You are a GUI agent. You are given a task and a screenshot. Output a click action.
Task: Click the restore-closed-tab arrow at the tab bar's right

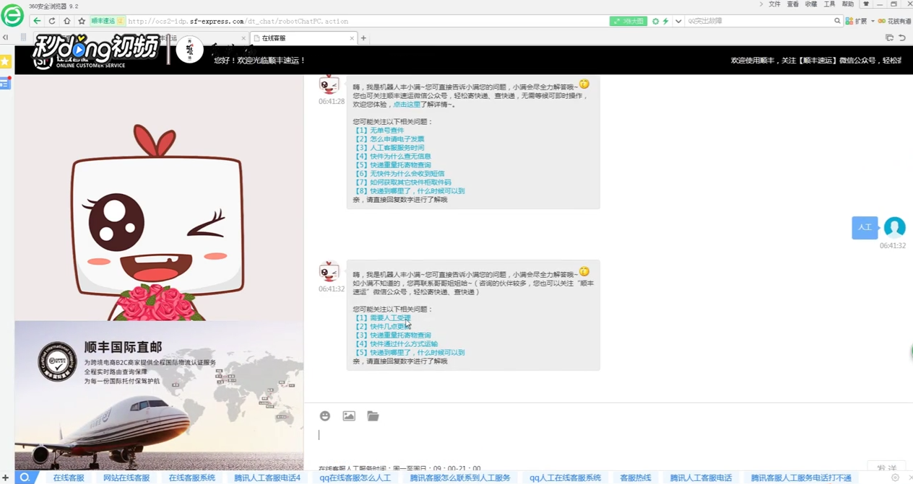pyautogui.click(x=902, y=38)
